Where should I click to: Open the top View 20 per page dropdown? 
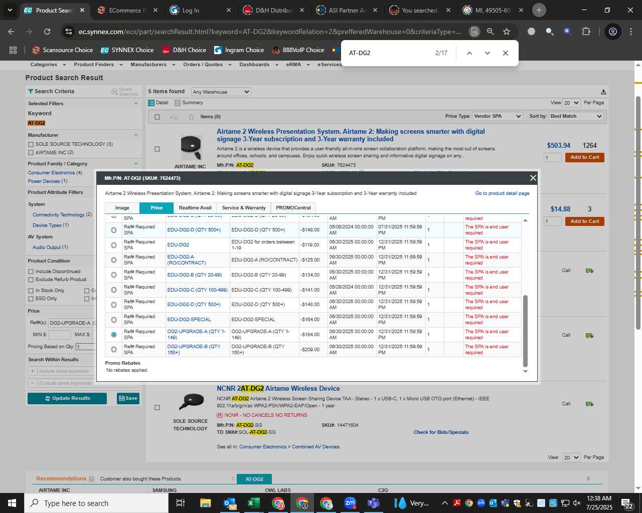click(x=571, y=103)
